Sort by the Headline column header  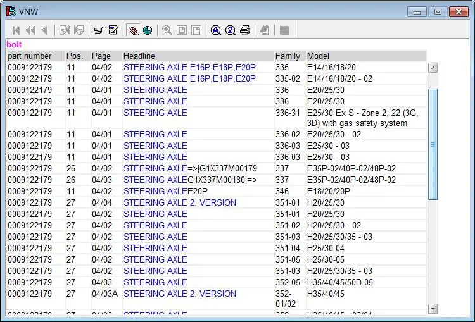[139, 56]
